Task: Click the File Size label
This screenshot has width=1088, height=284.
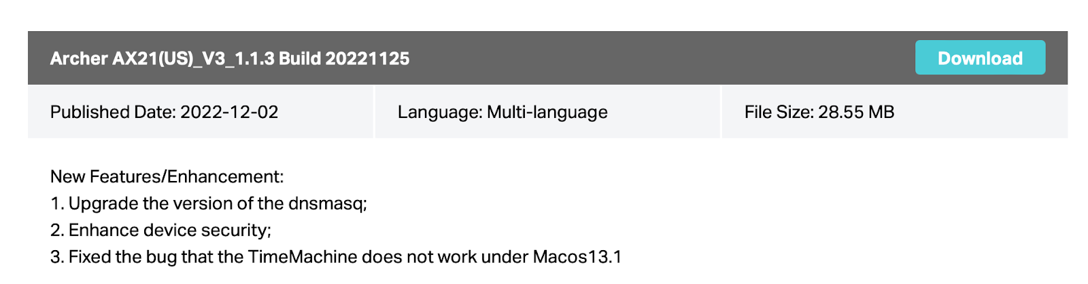Action: click(x=779, y=112)
